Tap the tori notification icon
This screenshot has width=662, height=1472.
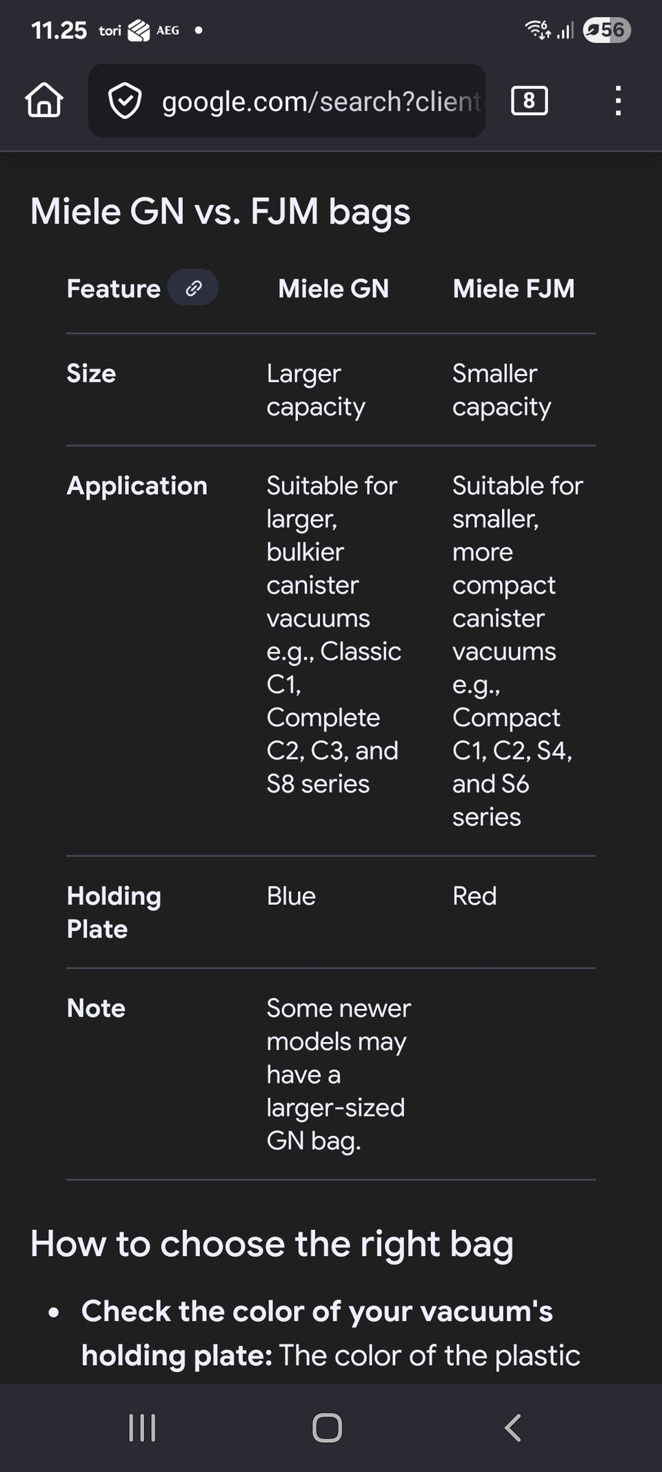click(x=110, y=30)
